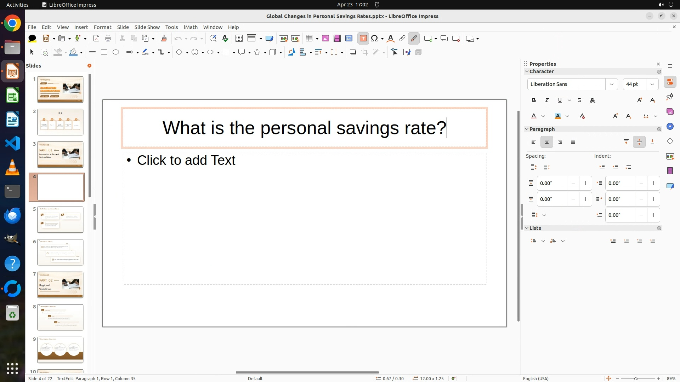Select the Ellipse drawing tool
The image size is (680, 382).
pyautogui.click(x=116, y=52)
